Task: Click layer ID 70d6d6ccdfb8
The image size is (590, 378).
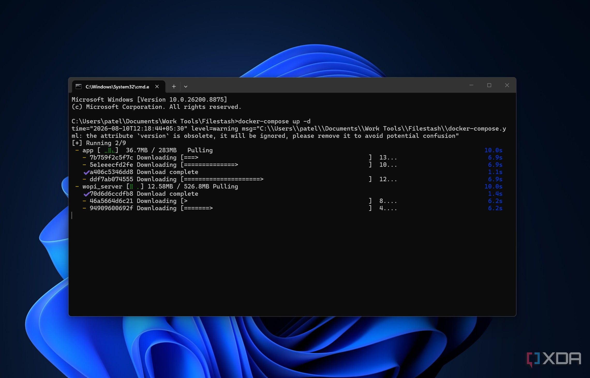Action: [111, 194]
